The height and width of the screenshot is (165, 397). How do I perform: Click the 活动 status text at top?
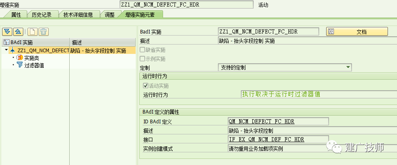coord(263,5)
